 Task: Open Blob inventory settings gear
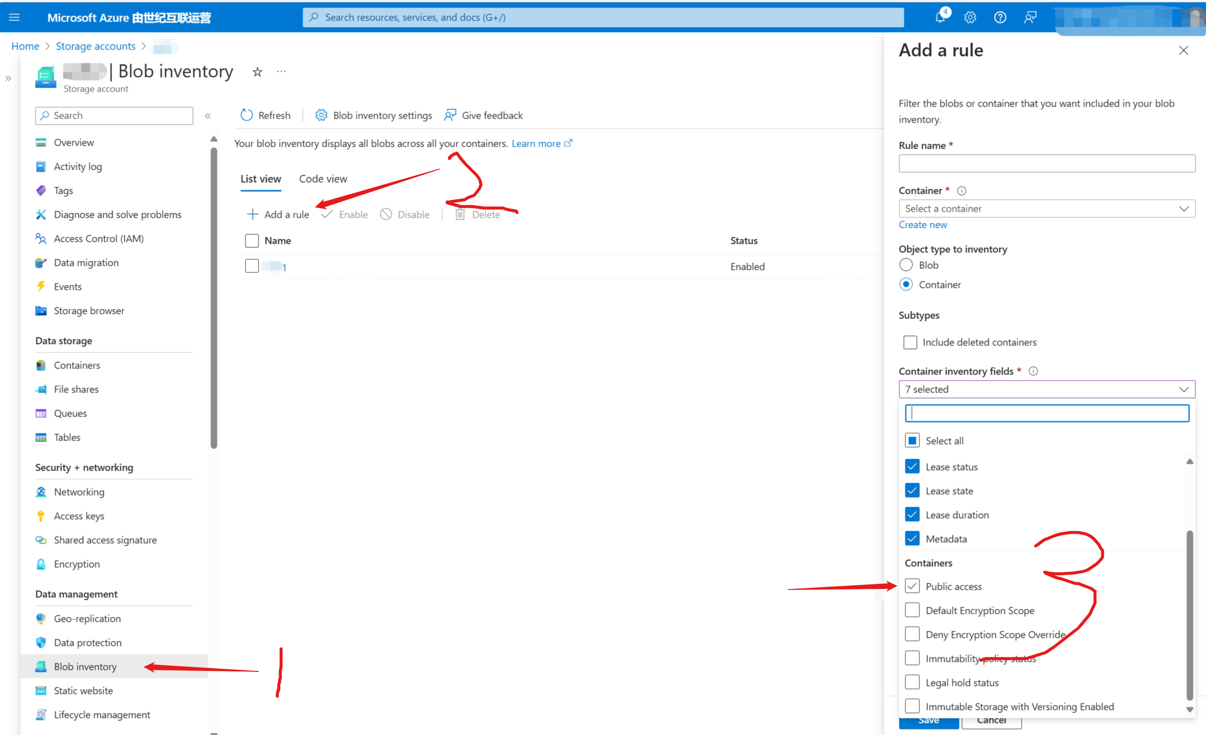(321, 115)
